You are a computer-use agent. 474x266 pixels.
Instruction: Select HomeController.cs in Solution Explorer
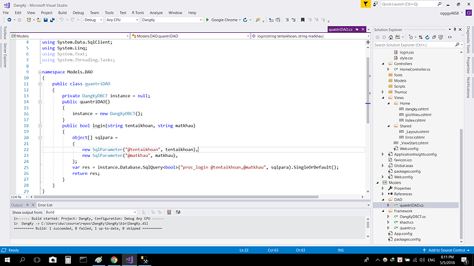click(415, 70)
